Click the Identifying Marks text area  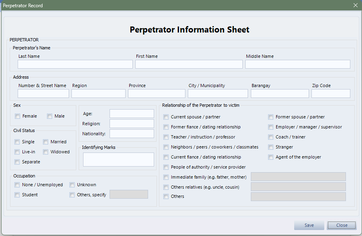[118, 159]
